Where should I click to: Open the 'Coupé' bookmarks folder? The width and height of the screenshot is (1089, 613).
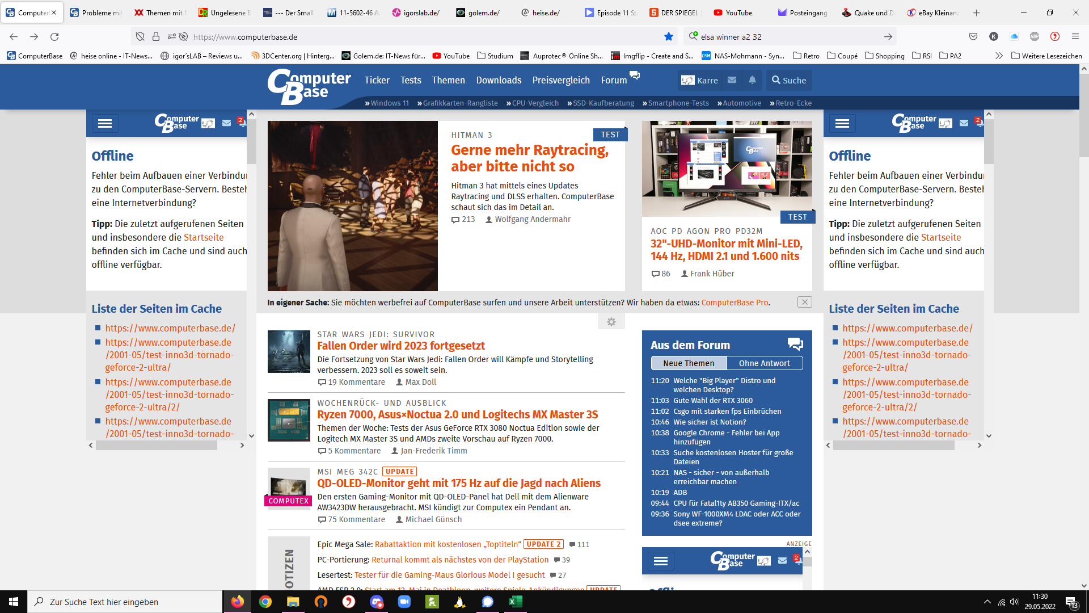pyautogui.click(x=842, y=56)
